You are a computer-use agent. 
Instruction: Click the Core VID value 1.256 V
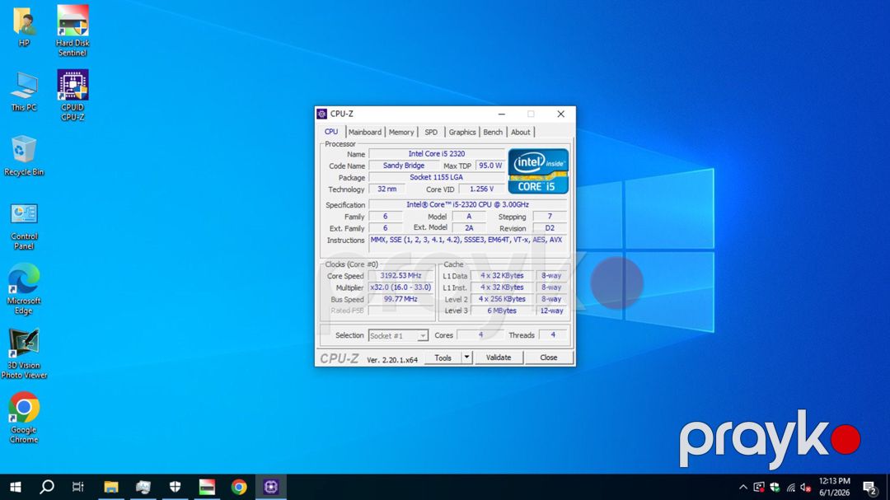(481, 189)
